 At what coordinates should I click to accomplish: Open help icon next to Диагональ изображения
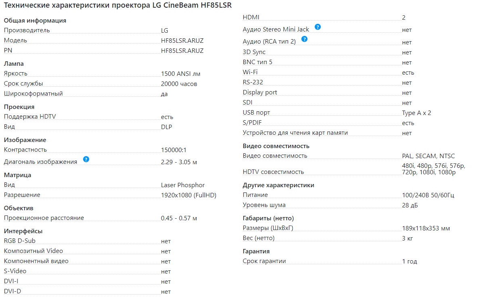[x=86, y=159]
